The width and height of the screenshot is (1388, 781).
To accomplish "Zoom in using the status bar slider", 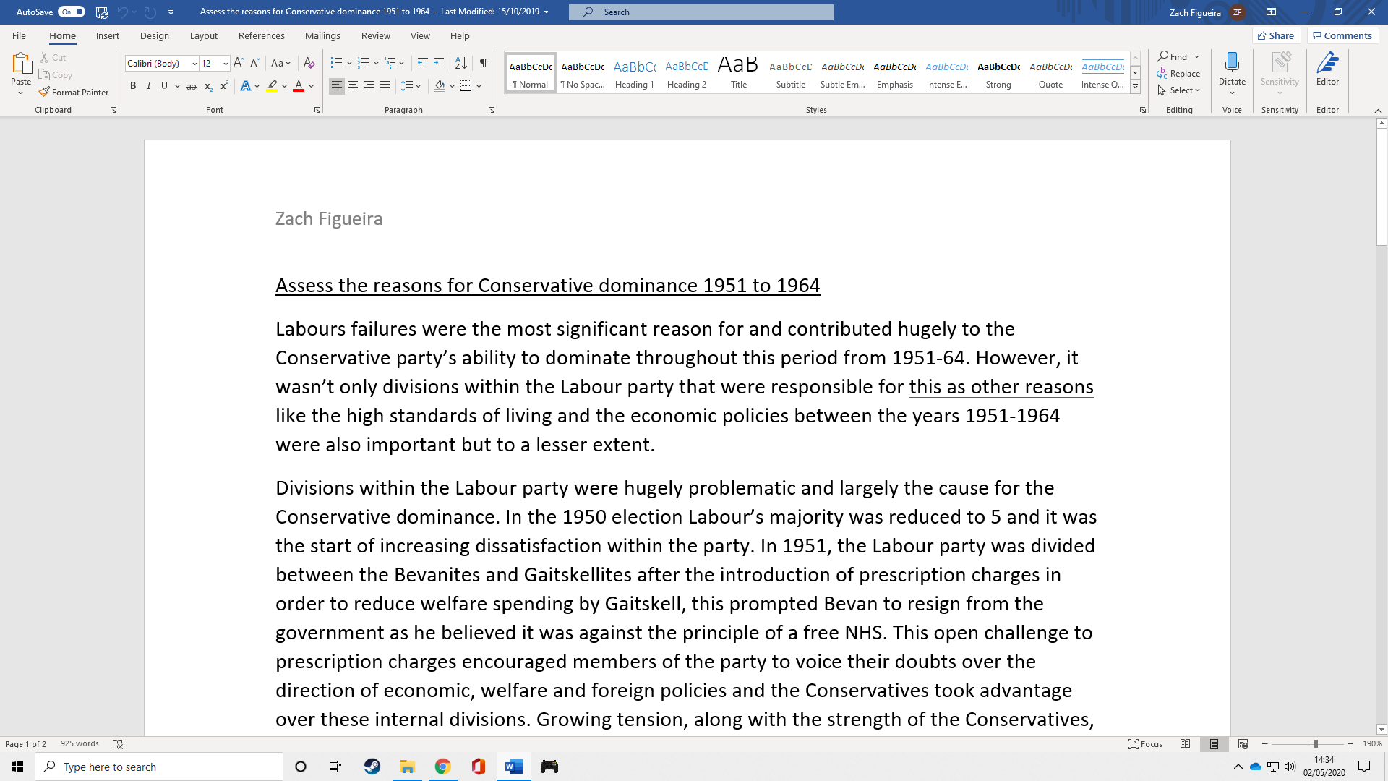I will (1349, 743).
